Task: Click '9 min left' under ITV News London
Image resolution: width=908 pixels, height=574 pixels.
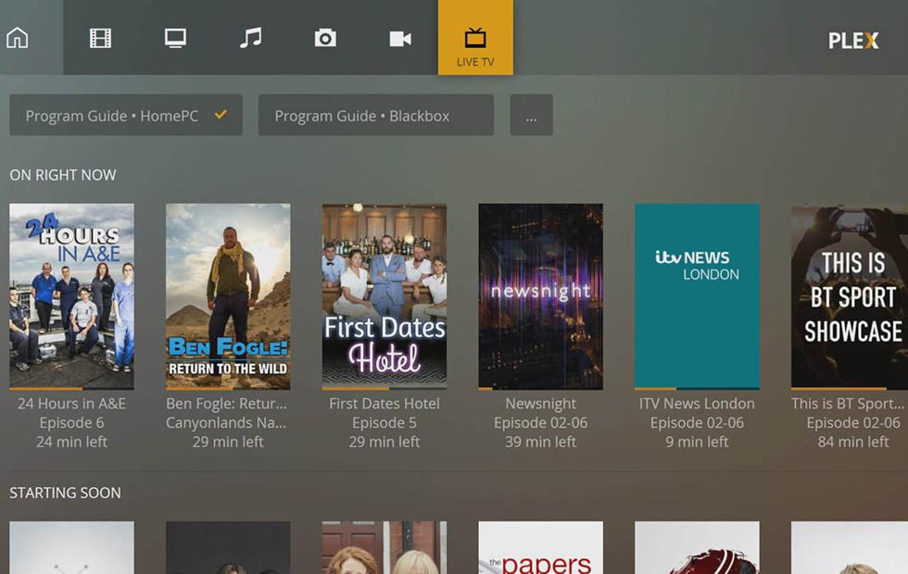Action: pos(697,442)
